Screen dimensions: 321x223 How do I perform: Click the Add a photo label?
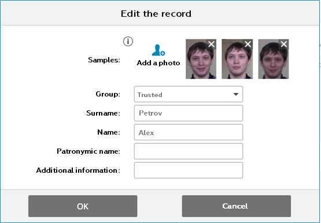click(158, 63)
